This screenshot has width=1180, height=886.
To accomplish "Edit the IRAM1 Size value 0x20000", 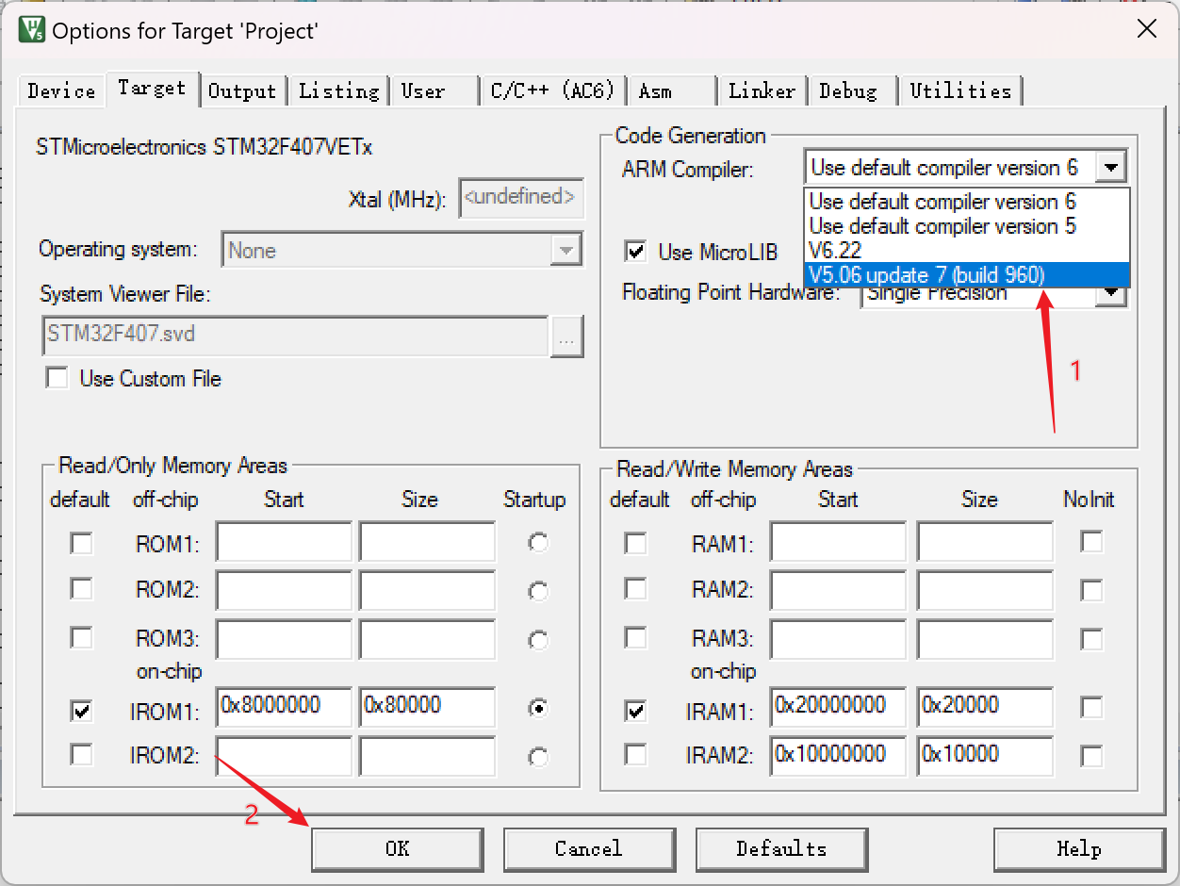I will pyautogui.click(x=985, y=708).
